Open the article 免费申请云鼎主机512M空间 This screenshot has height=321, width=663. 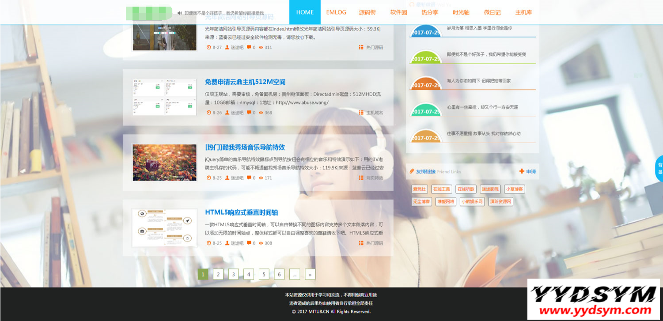245,82
